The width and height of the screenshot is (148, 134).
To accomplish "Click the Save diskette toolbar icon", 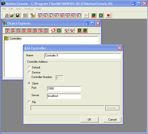I will pyautogui.click(x=18, y=15).
